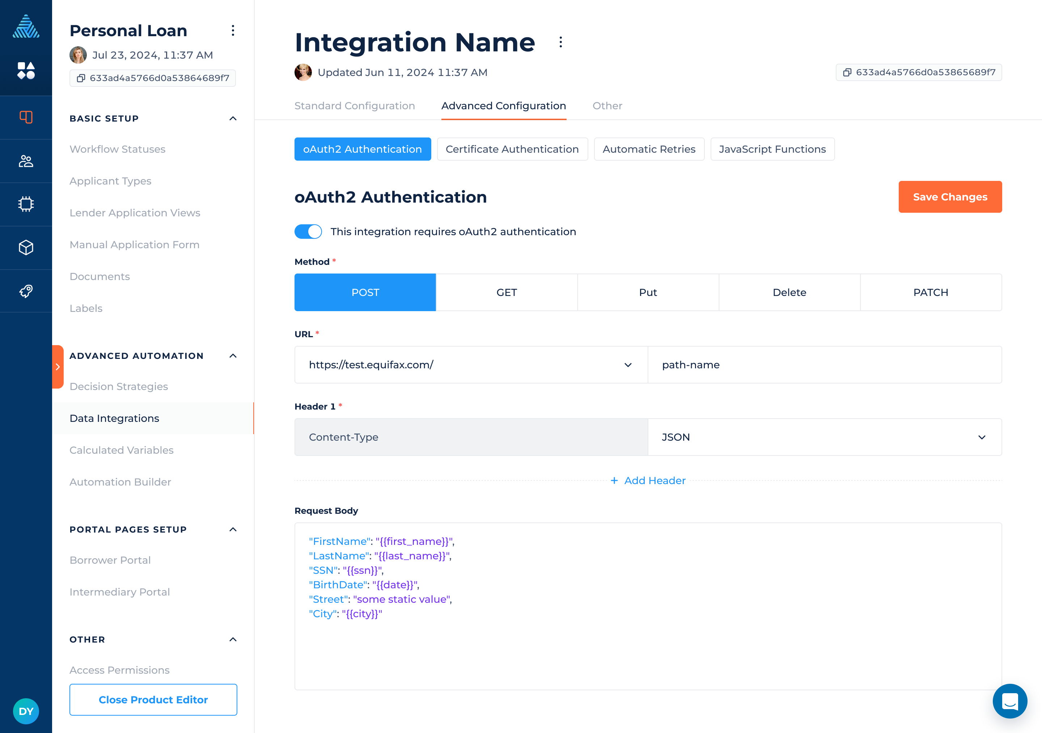The image size is (1042, 733).
Task: Open the Certificate Authentication tab
Action: click(x=512, y=149)
